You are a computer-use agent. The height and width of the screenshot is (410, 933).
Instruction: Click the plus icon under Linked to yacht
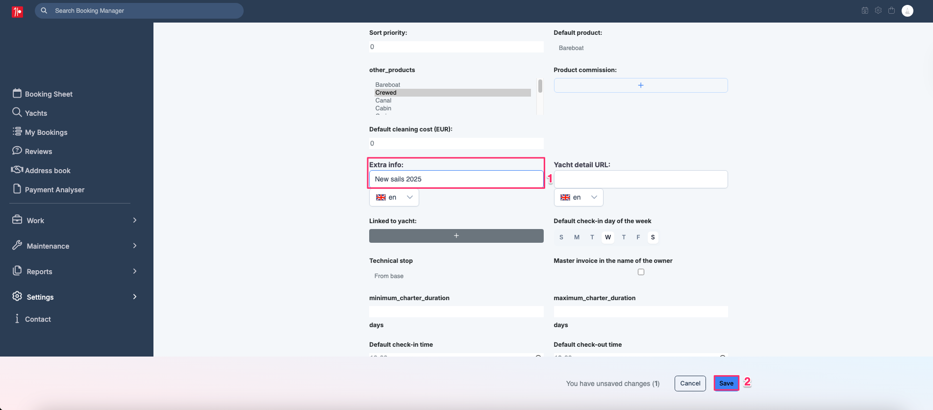[x=456, y=236]
